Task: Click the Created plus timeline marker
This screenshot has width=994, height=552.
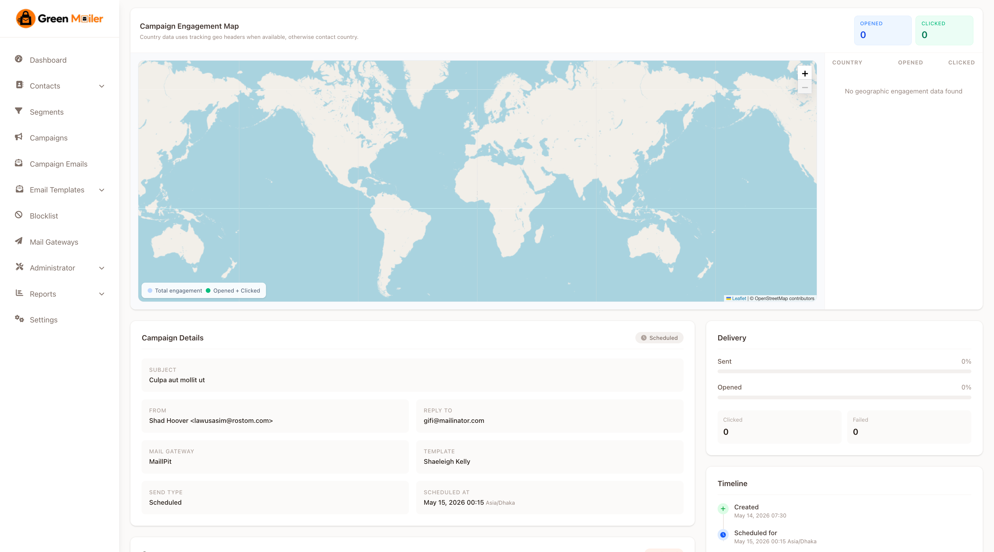Action: pyautogui.click(x=723, y=508)
